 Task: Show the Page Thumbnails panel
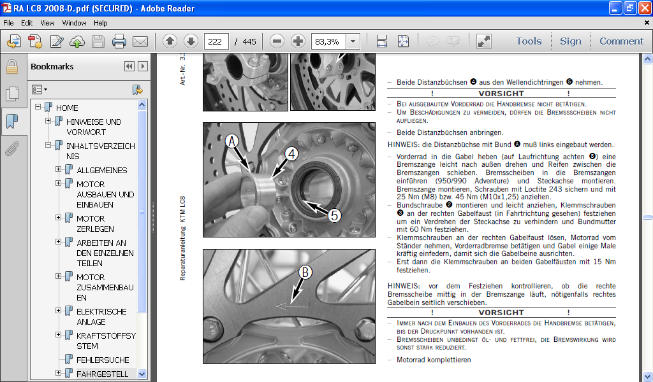click(11, 94)
